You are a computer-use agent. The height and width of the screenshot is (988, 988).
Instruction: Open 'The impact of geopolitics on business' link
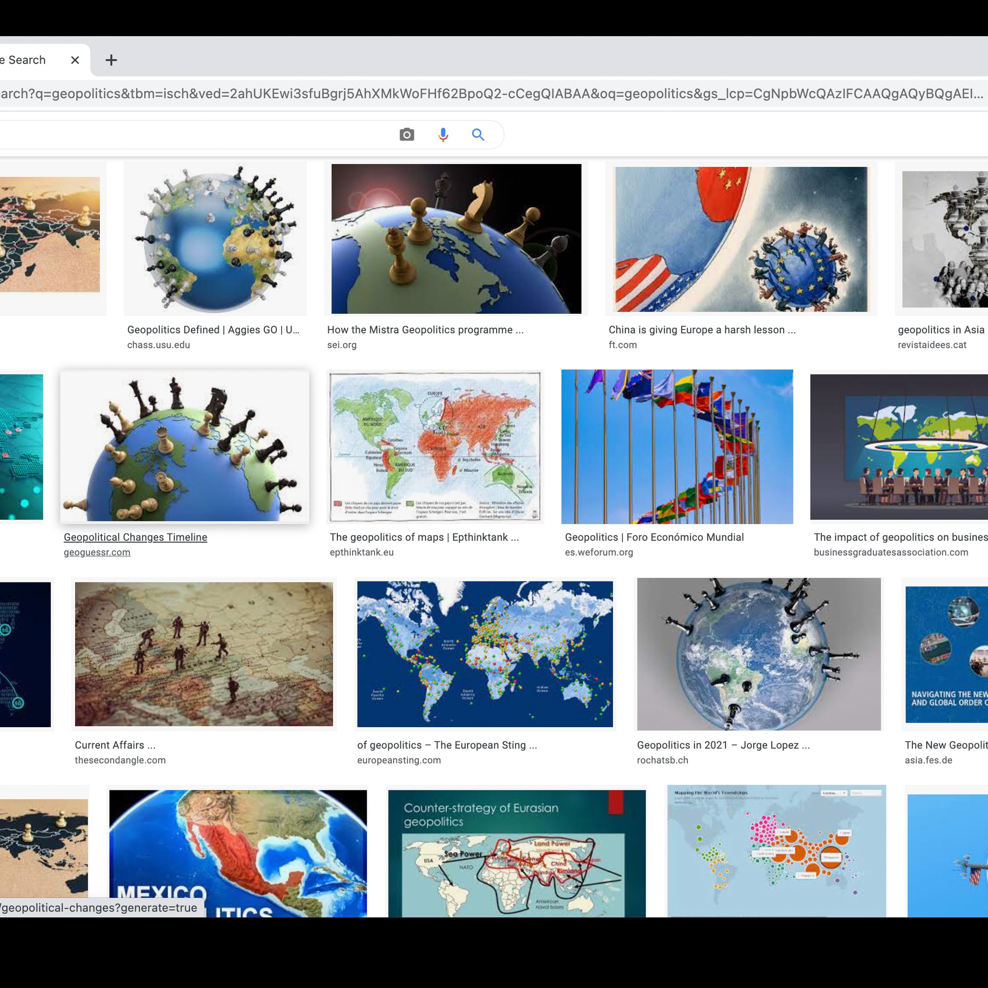pos(901,537)
